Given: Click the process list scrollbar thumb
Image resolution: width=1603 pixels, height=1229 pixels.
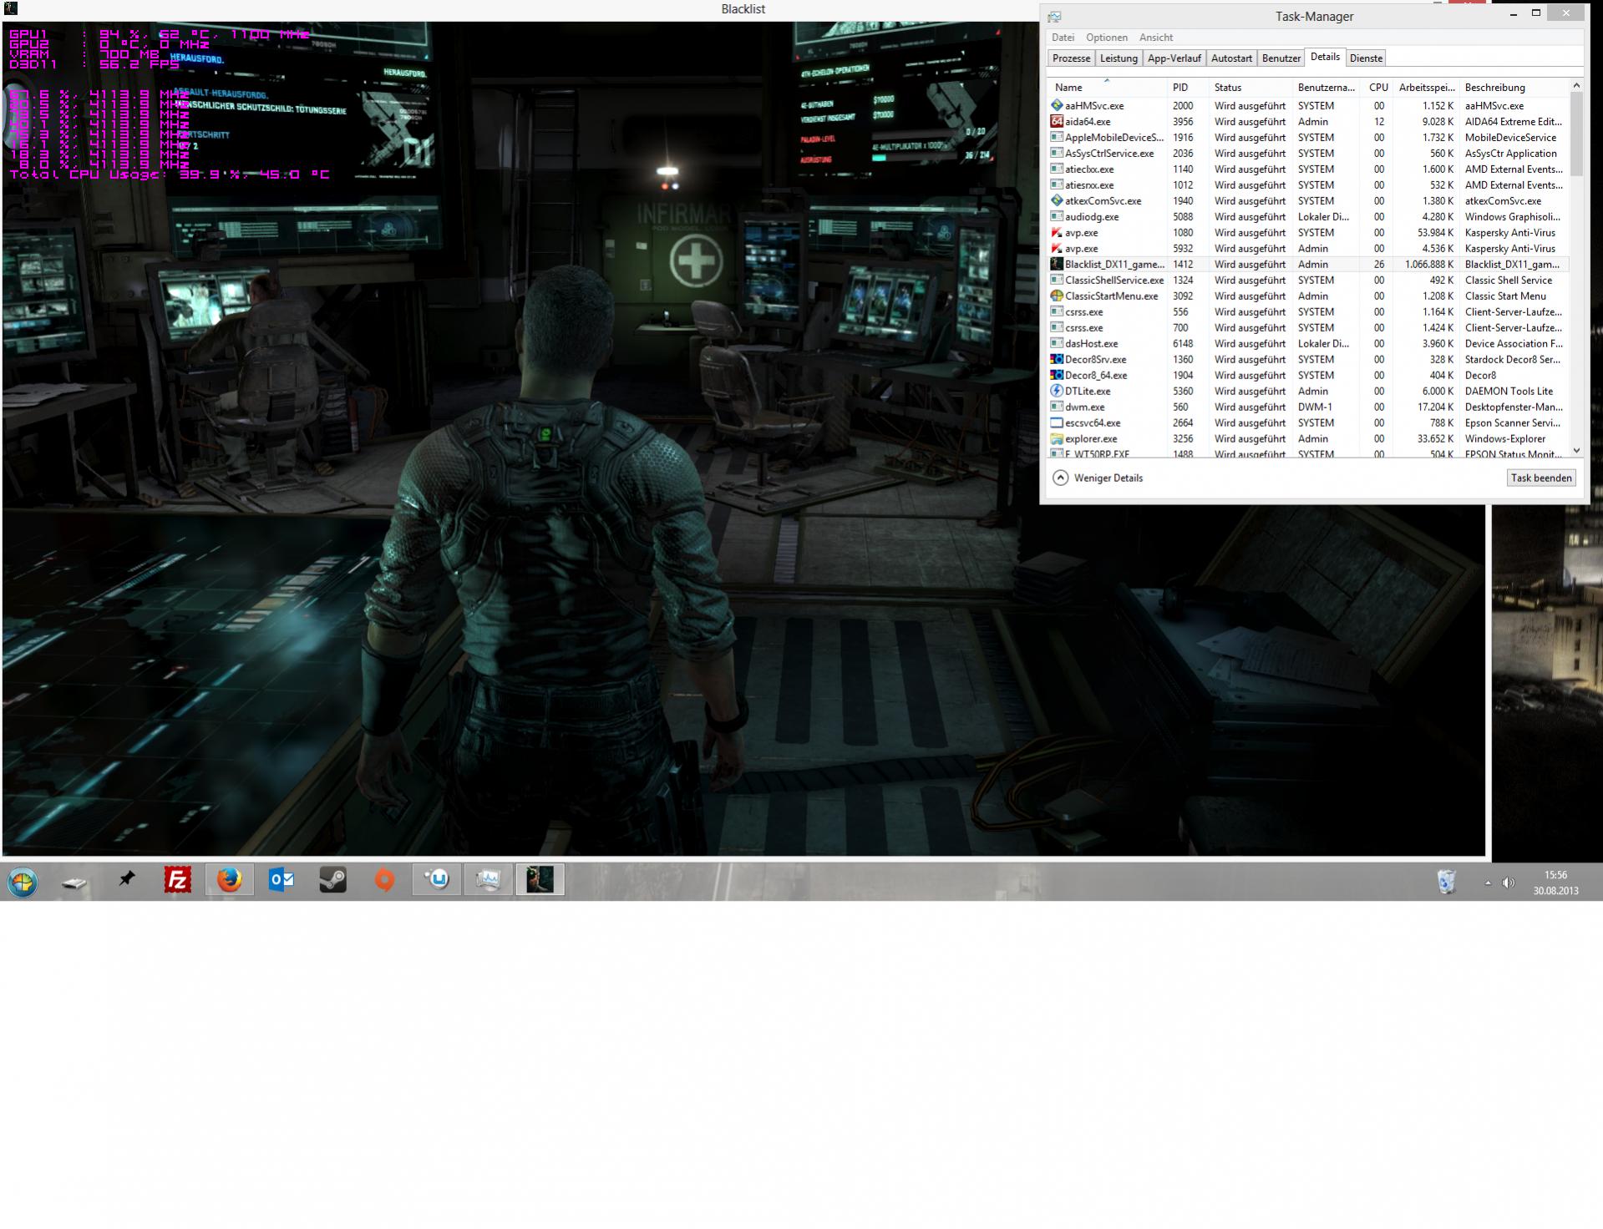Looking at the screenshot, I should [1576, 134].
